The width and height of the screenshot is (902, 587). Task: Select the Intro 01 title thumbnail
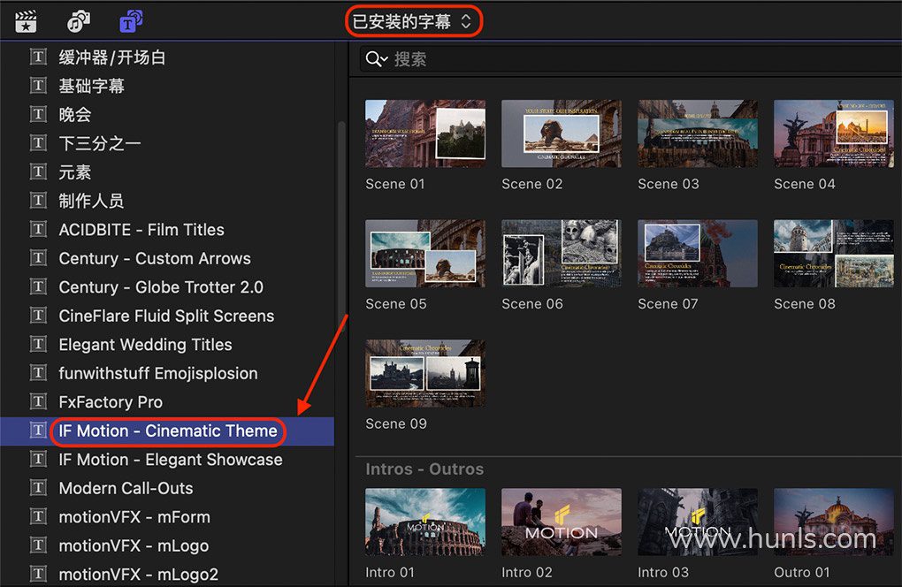pos(425,522)
